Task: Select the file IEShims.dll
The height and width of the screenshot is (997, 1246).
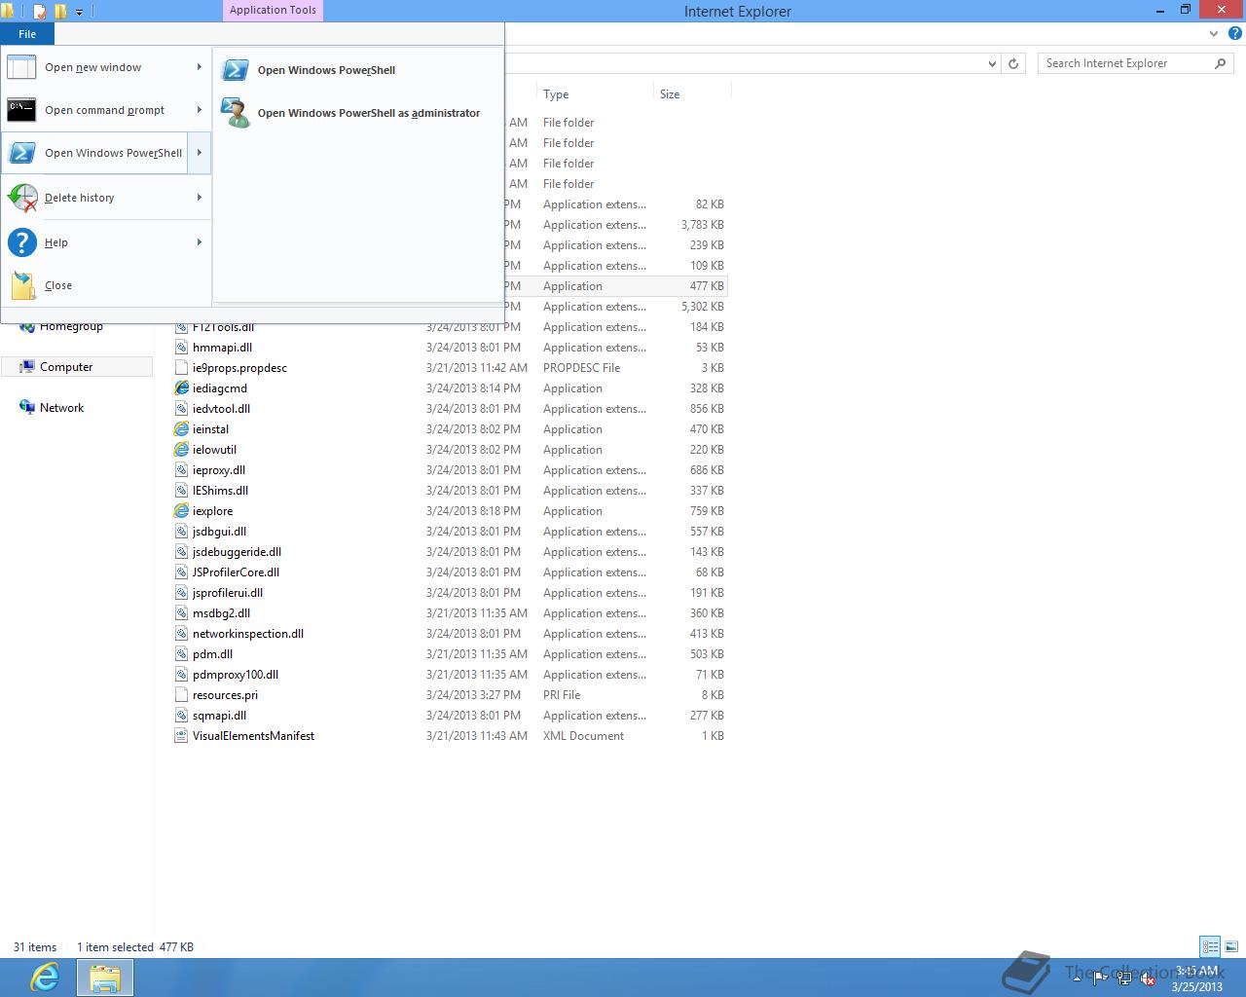Action: pos(220,491)
